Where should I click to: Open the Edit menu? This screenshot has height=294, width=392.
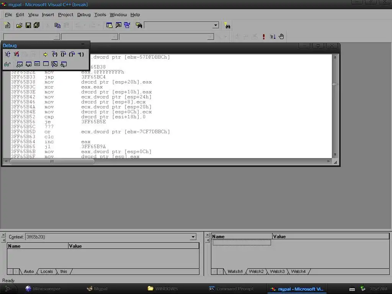click(x=20, y=15)
